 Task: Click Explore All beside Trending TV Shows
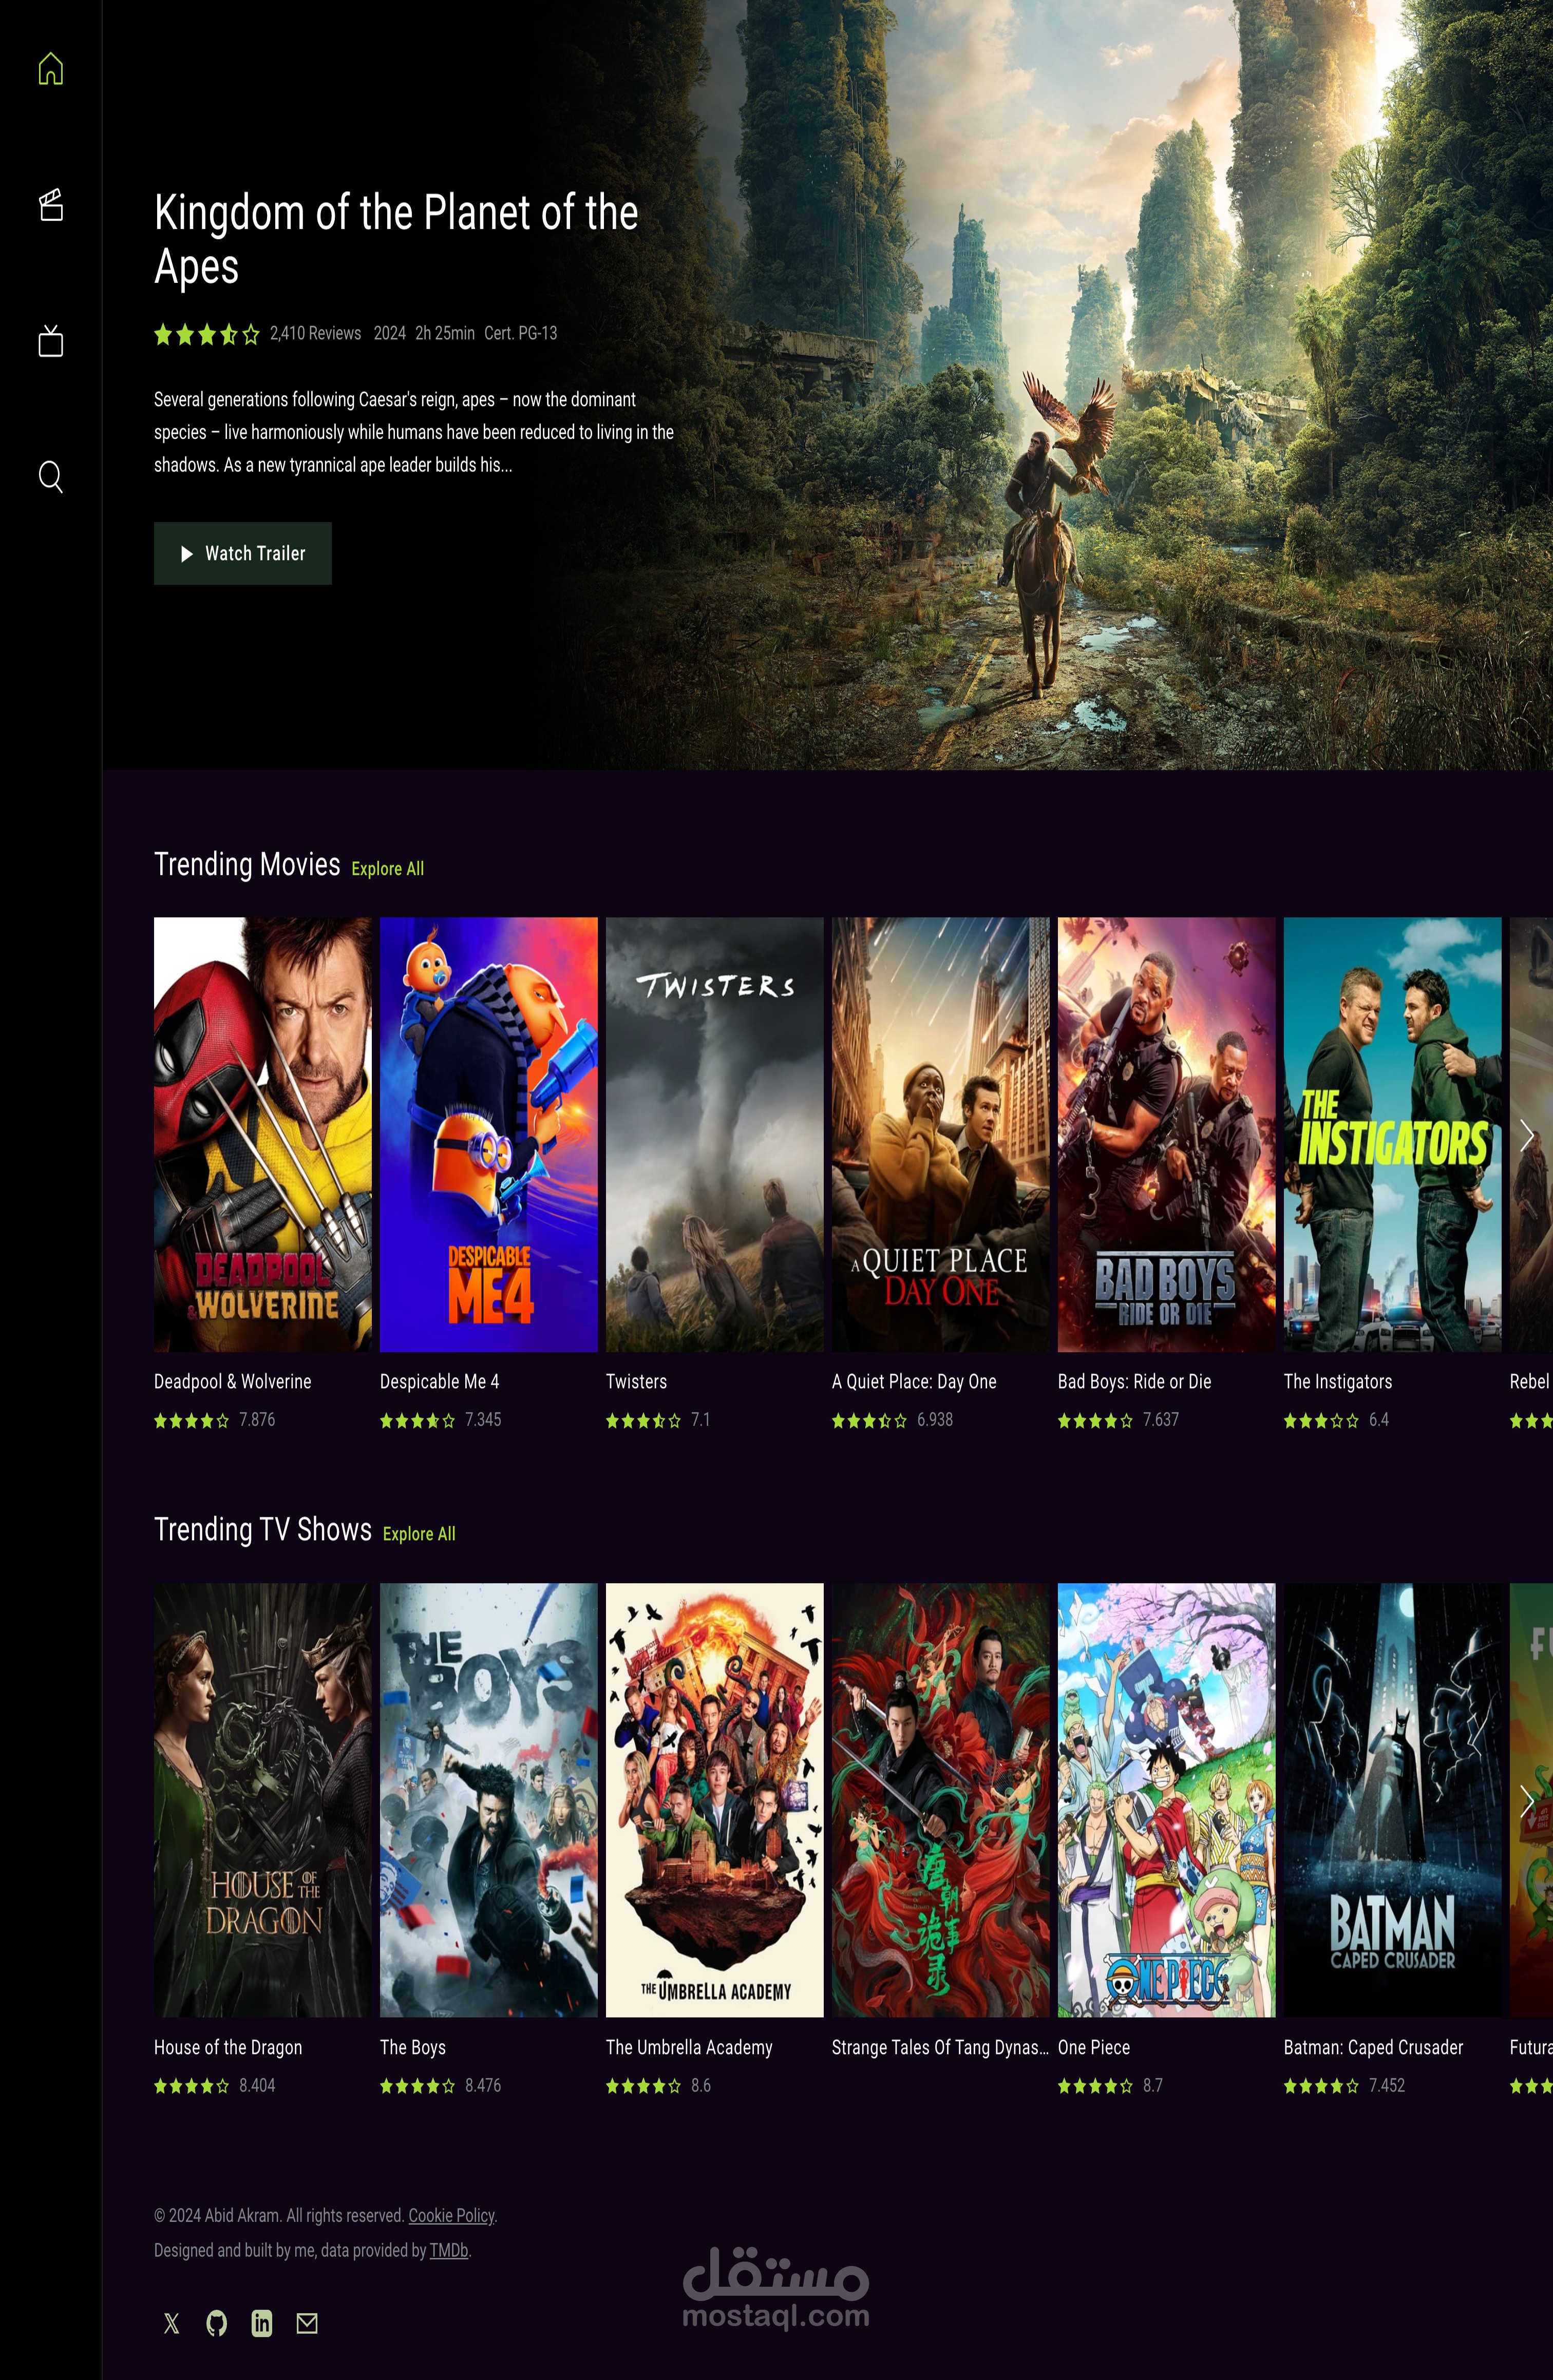pyautogui.click(x=418, y=1534)
